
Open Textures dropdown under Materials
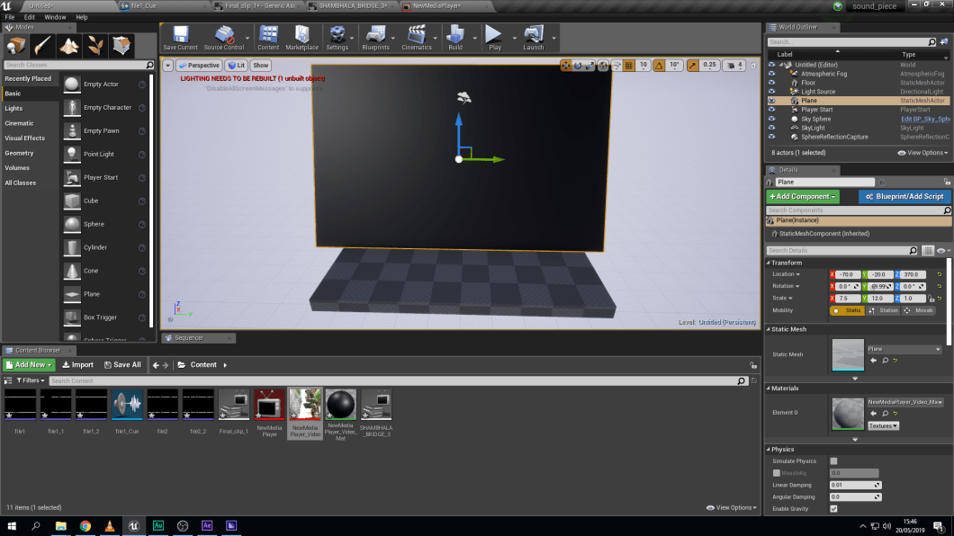883,426
